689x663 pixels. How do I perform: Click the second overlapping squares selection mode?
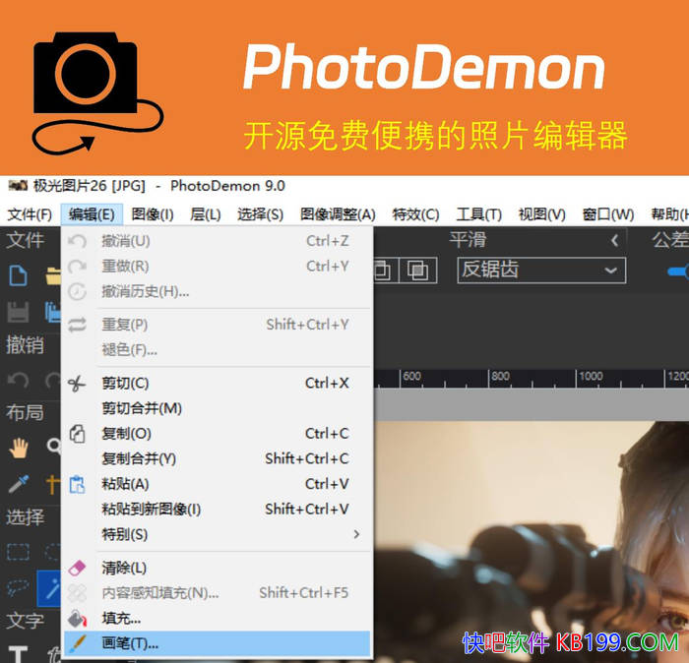coord(417,271)
